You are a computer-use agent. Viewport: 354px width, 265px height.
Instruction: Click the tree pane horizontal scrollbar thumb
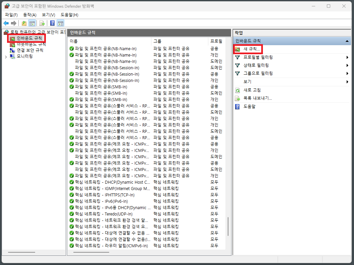(x=22, y=252)
